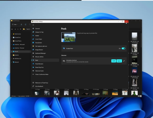Click Give feedback at sidebar bottom
The image size is (153, 118).
coord(39,86)
